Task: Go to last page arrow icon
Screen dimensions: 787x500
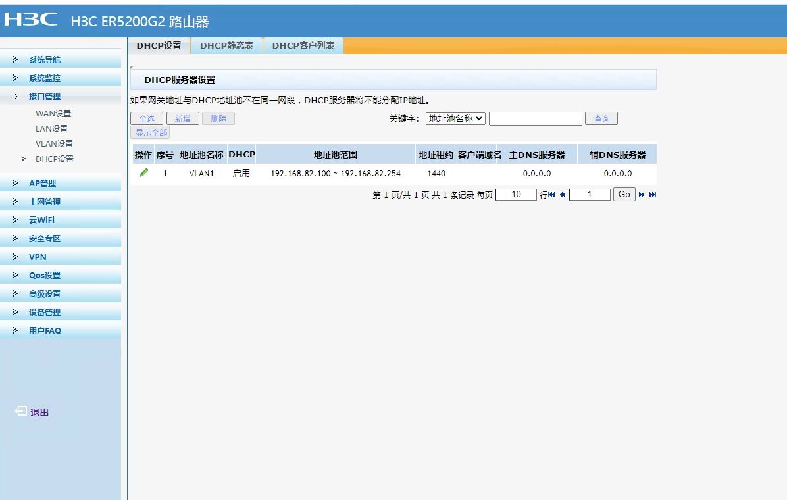Action: pyautogui.click(x=653, y=195)
